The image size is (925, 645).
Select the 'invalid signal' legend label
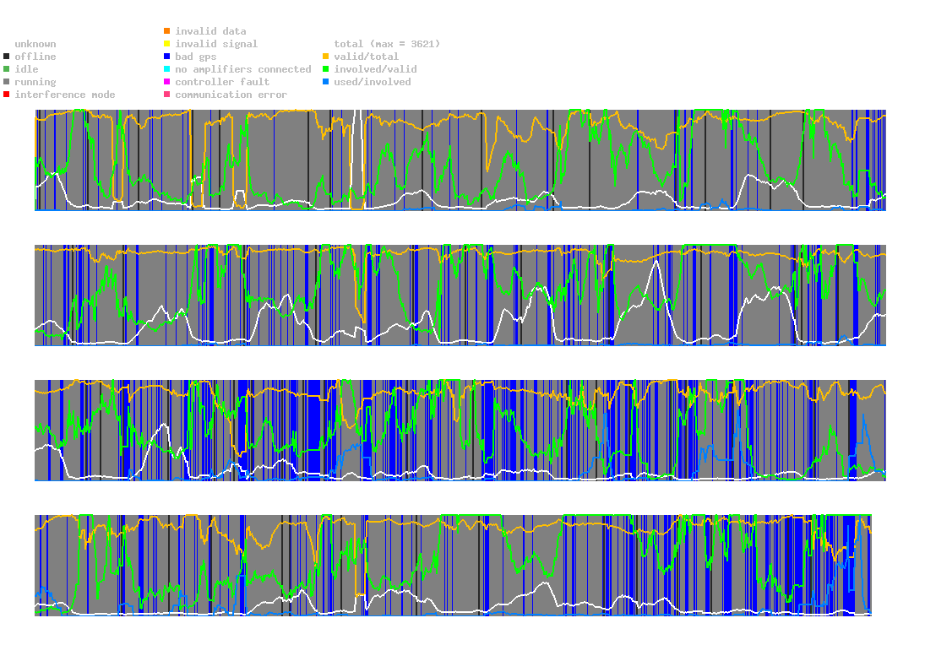coord(216,44)
